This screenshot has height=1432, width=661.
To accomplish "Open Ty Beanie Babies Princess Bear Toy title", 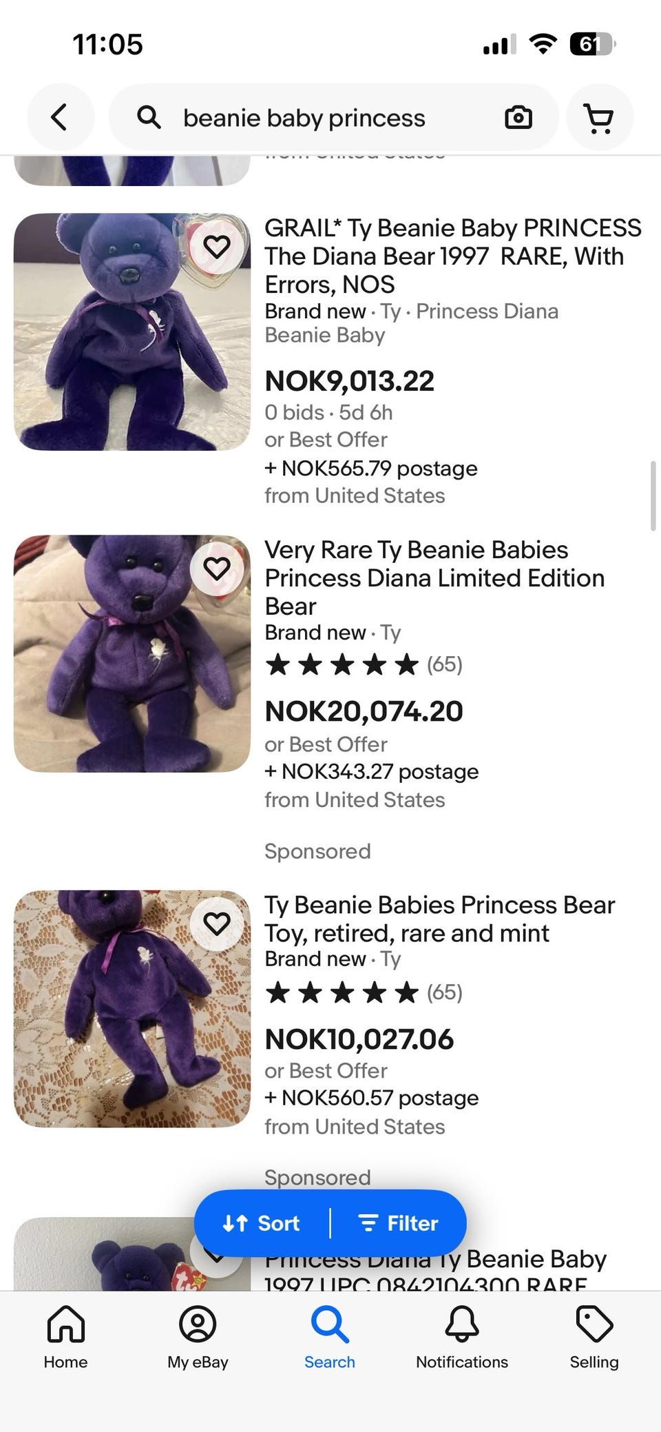I will tap(439, 919).
